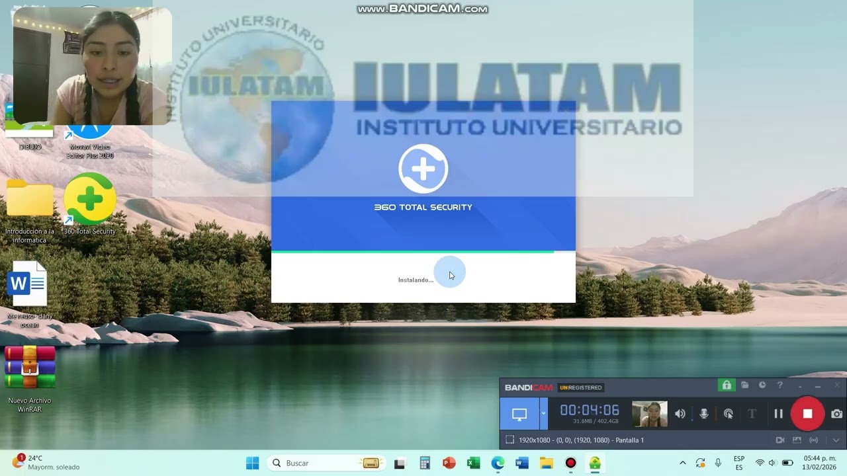
Task: Open Bandicam scheduled recording clock icon
Action: (762, 385)
